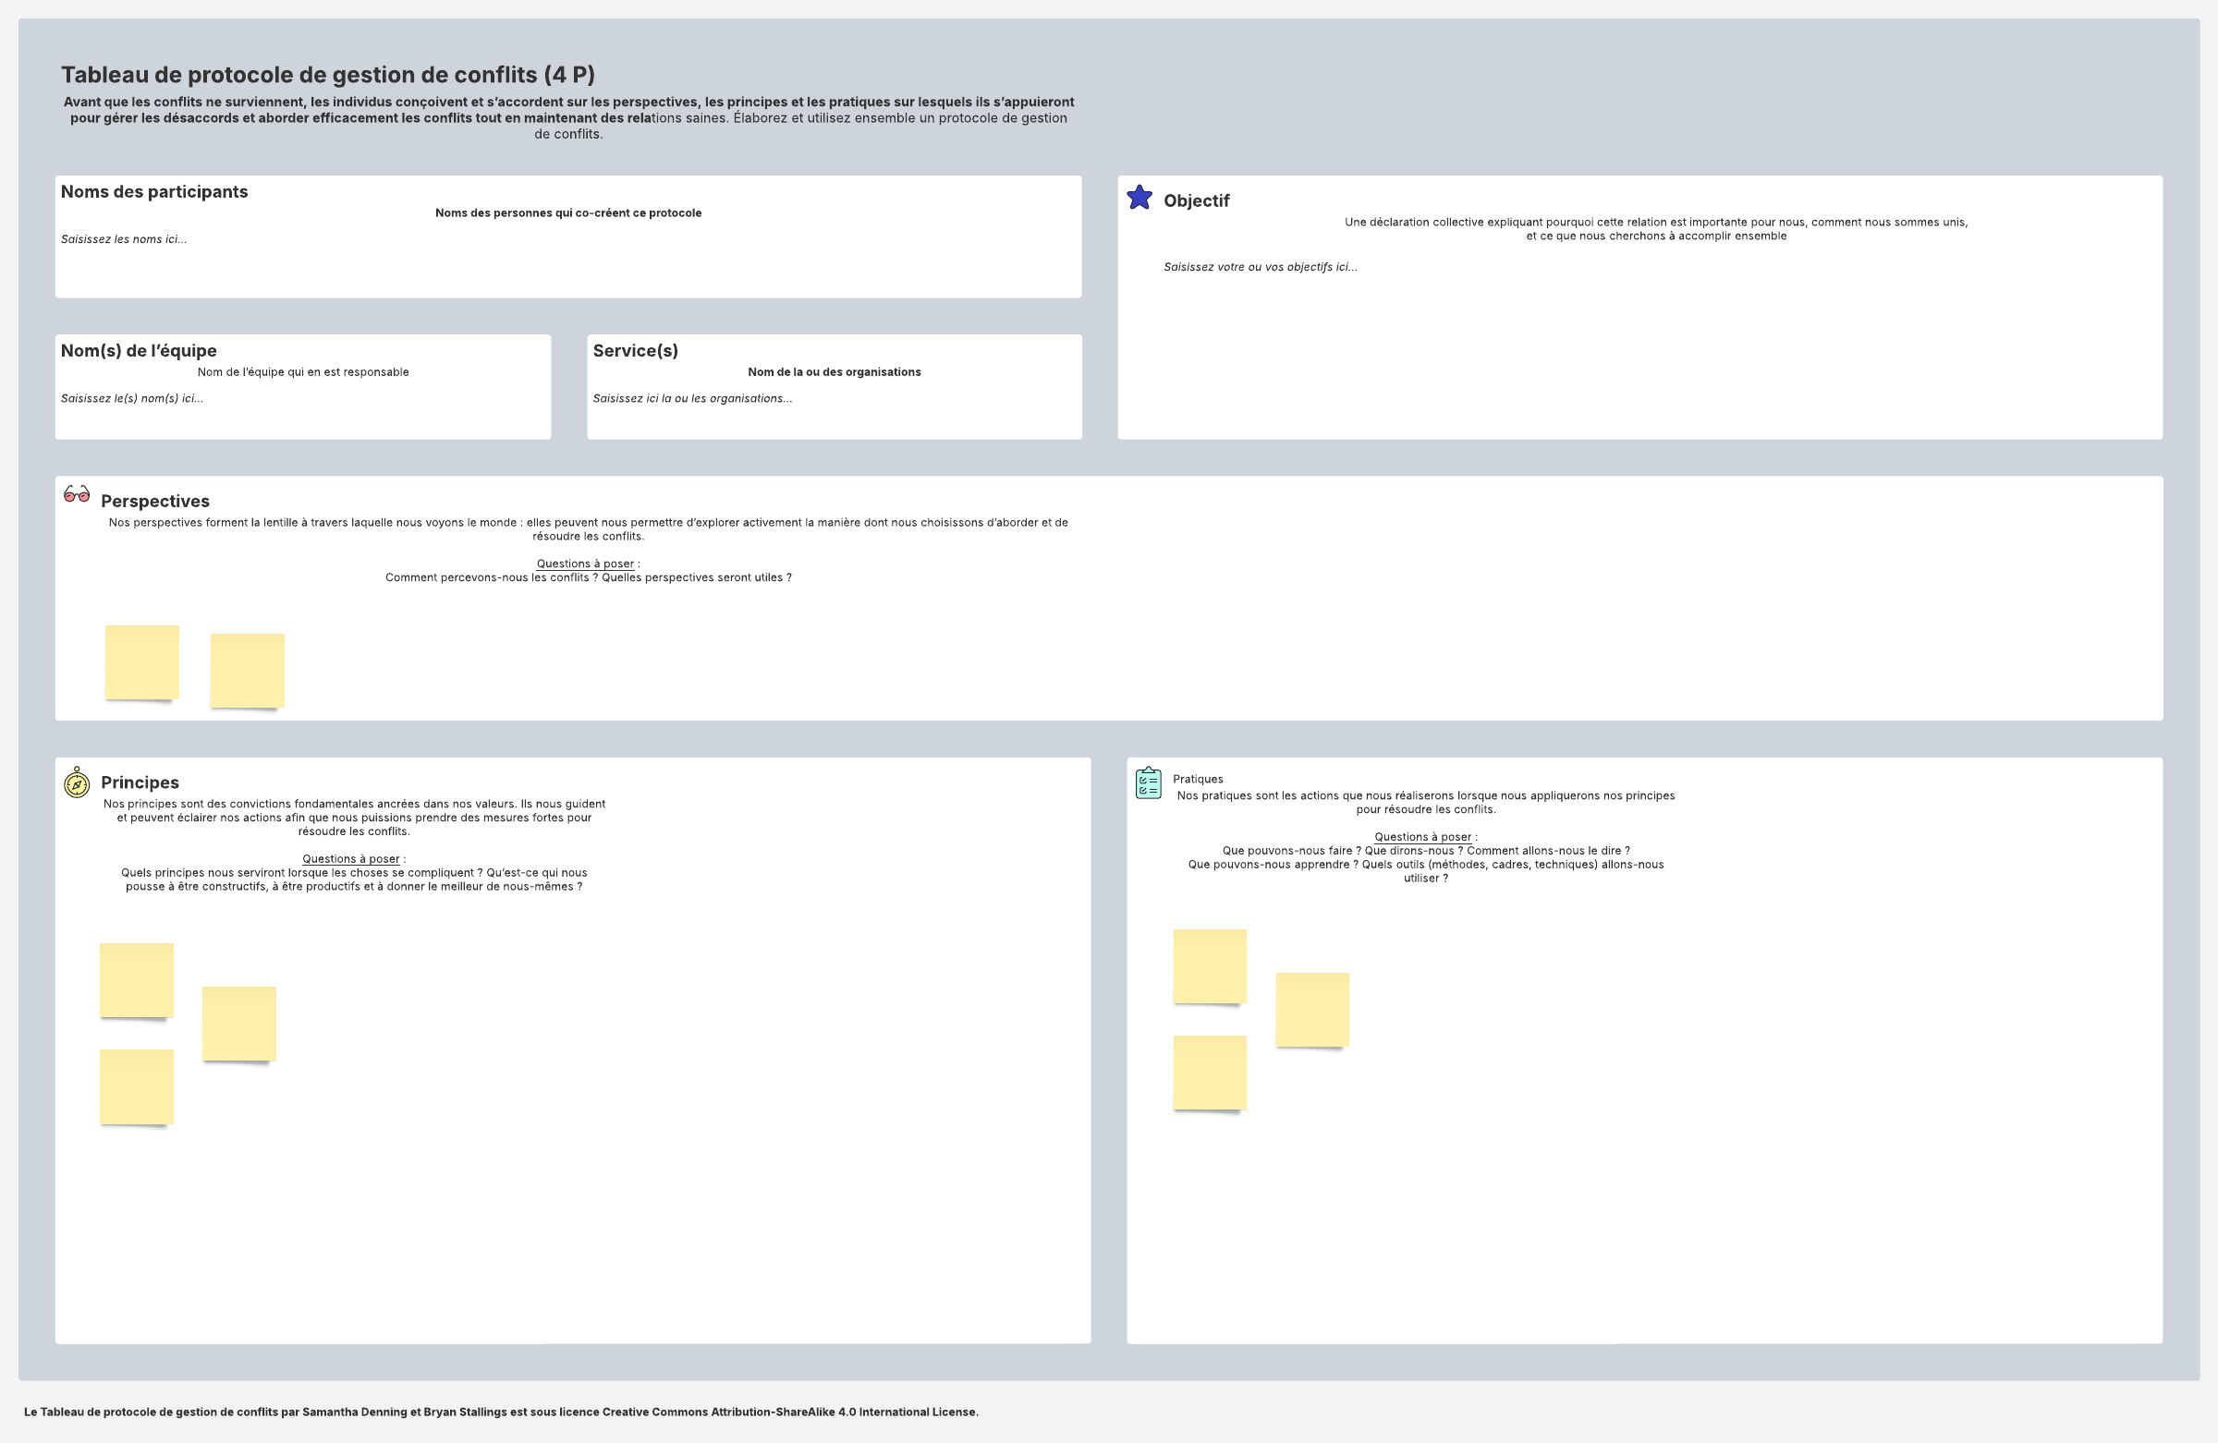Click the blue star icon beside Objectif
Screen dimensions: 2218x1443
pyautogui.click(x=1139, y=198)
